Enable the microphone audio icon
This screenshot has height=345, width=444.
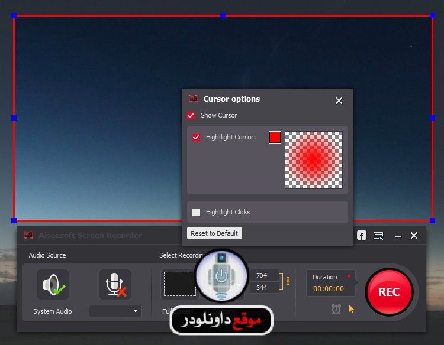(115, 285)
